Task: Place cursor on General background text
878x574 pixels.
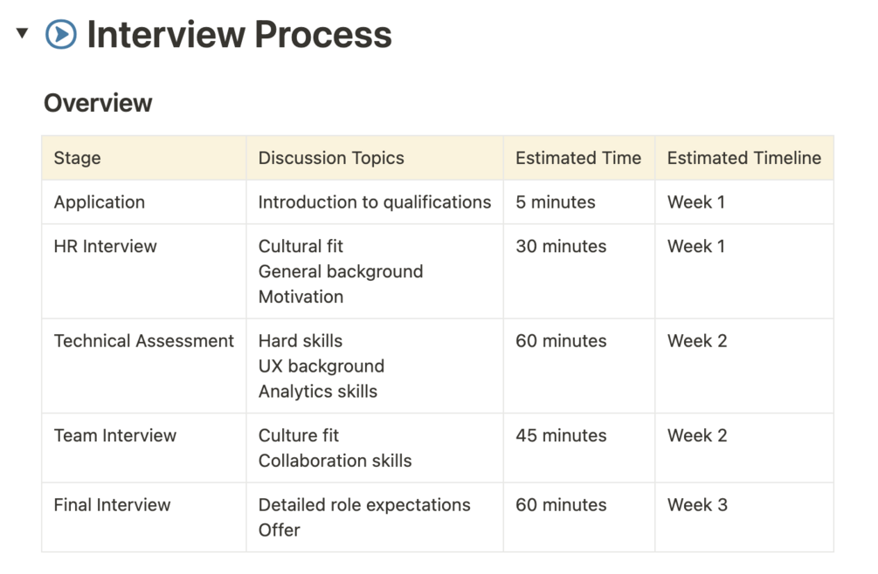Action: tap(341, 271)
